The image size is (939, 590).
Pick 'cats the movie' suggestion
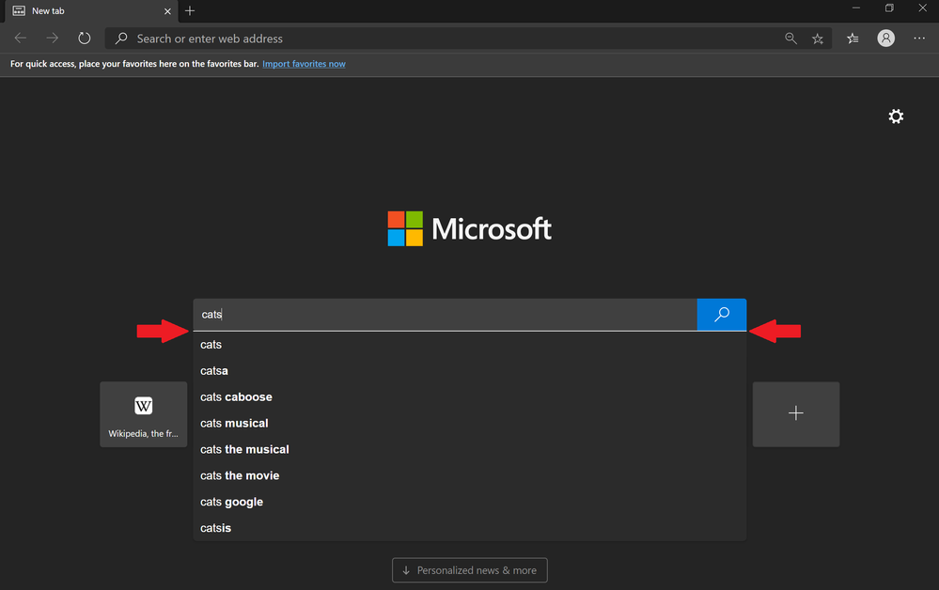click(x=470, y=475)
